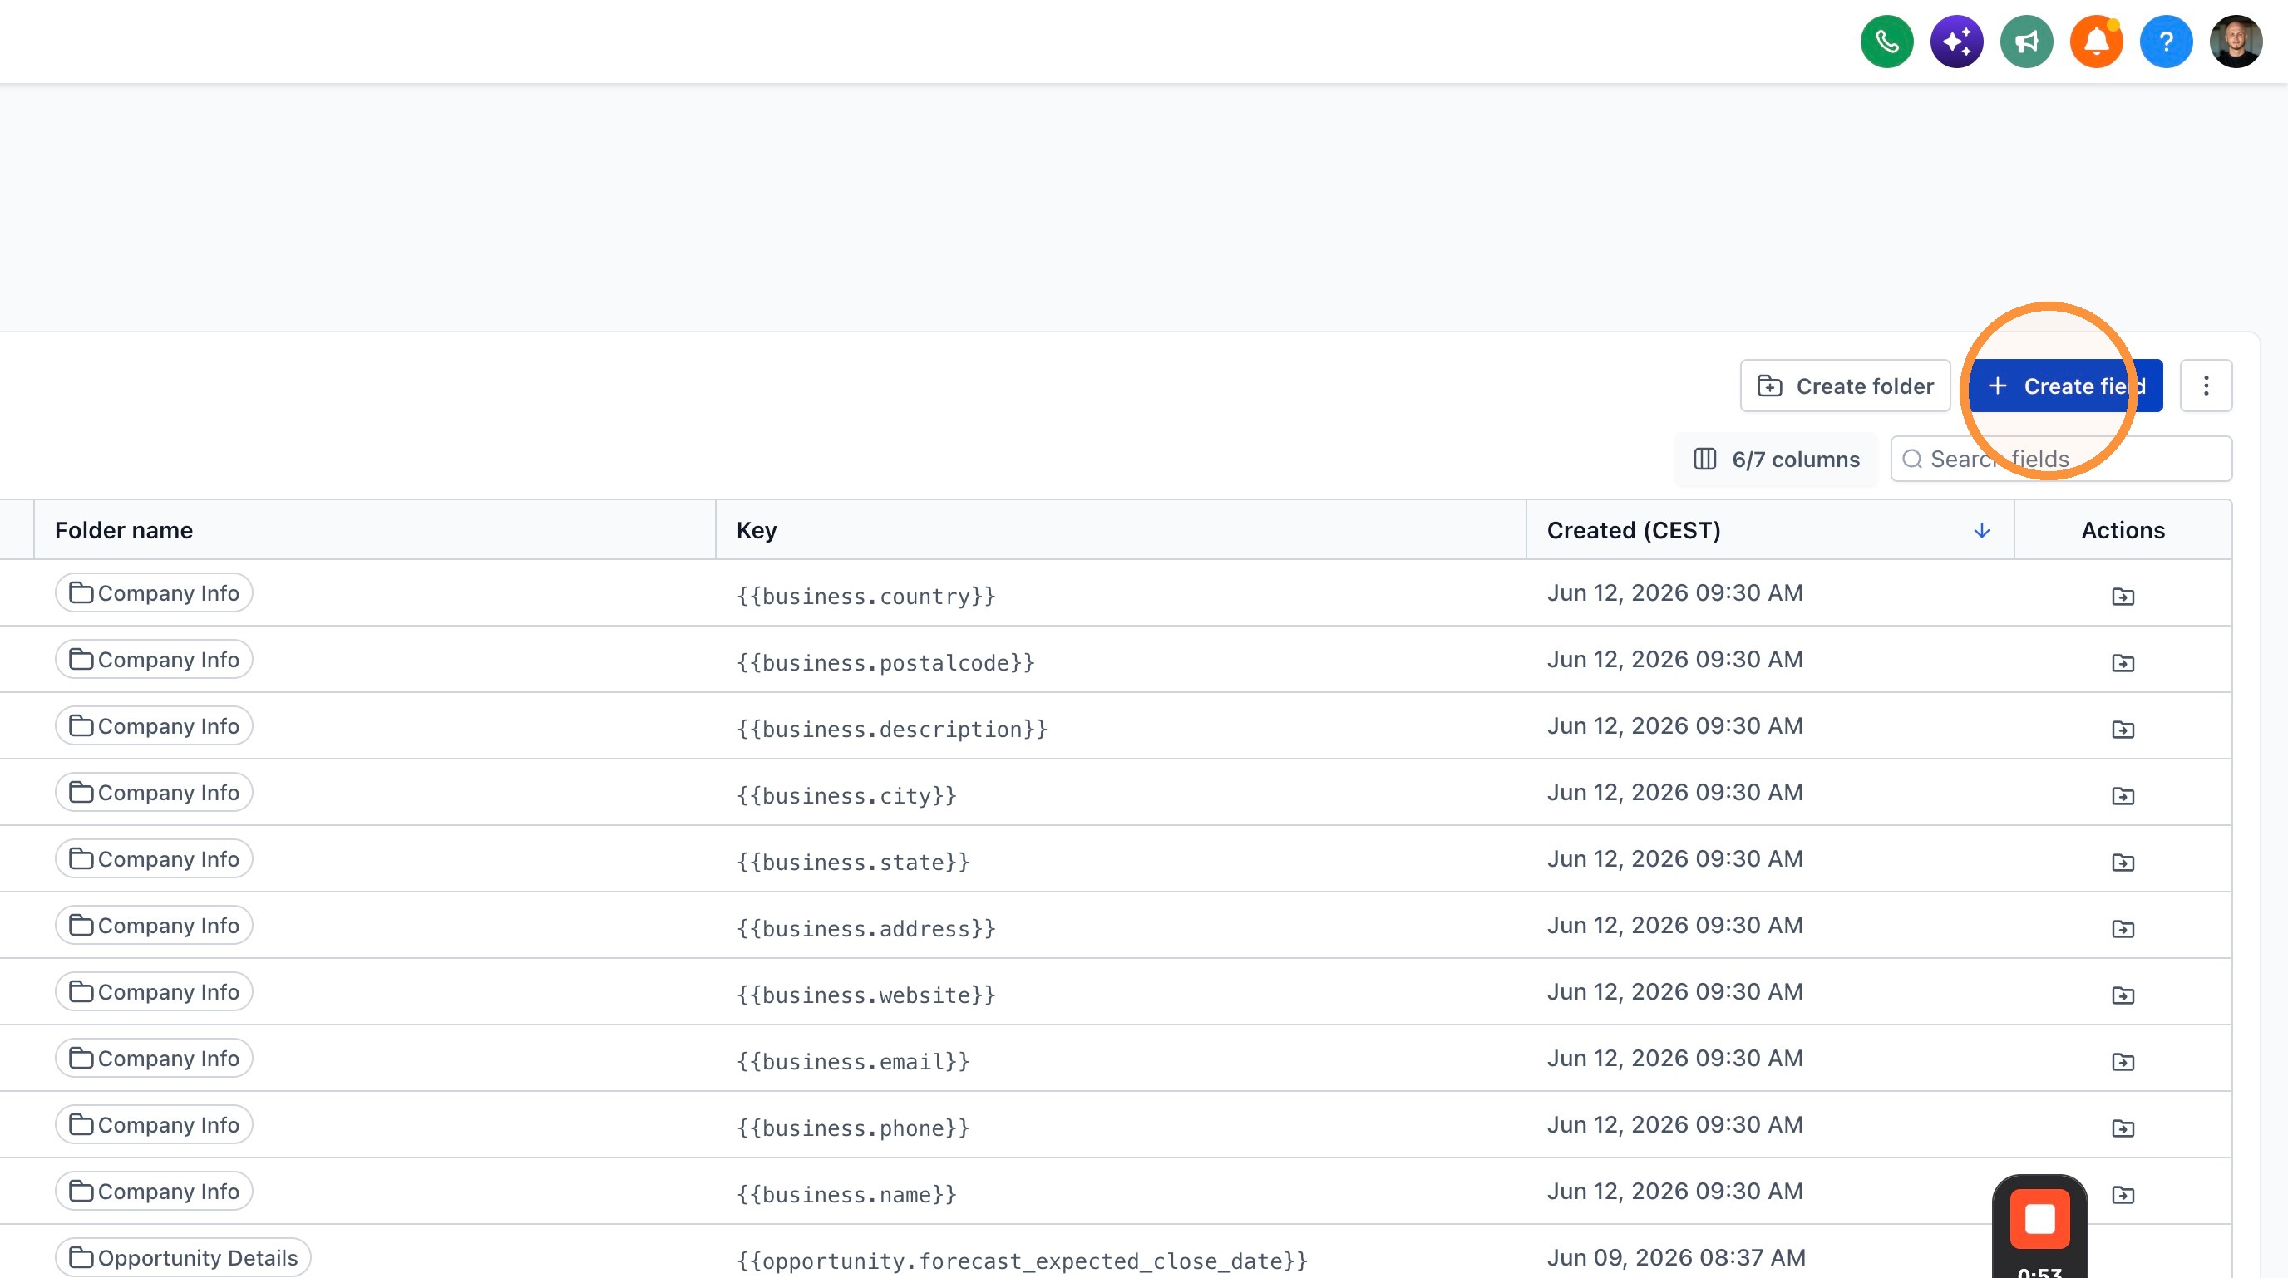Move business.description field to folder

(2123, 730)
